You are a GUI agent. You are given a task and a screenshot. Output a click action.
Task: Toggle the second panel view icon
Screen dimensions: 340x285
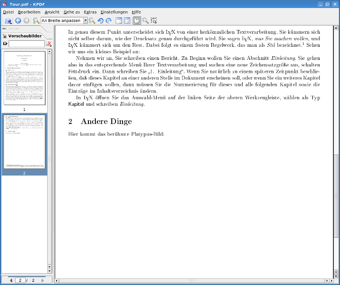click(127, 21)
